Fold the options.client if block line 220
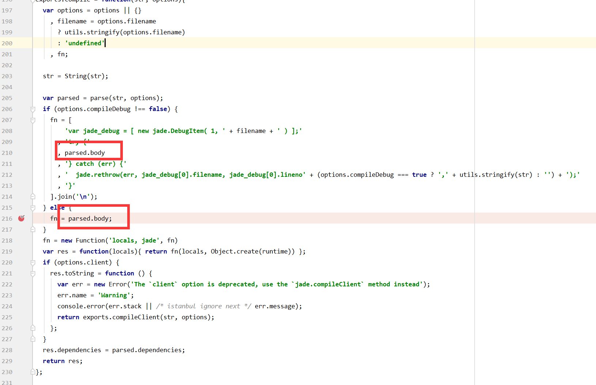The height and width of the screenshot is (385, 596). click(33, 263)
